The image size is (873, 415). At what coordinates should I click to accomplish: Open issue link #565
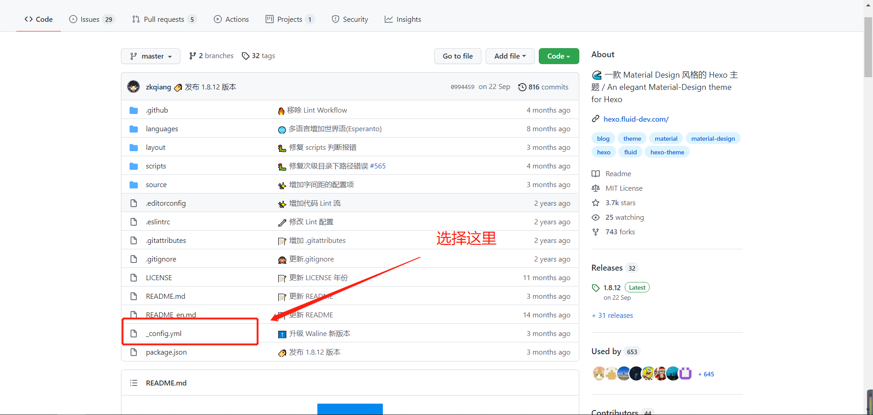coord(378,166)
